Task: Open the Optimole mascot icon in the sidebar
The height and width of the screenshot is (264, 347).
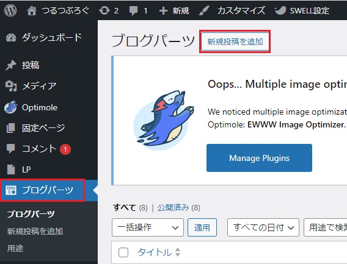Action: [10, 107]
